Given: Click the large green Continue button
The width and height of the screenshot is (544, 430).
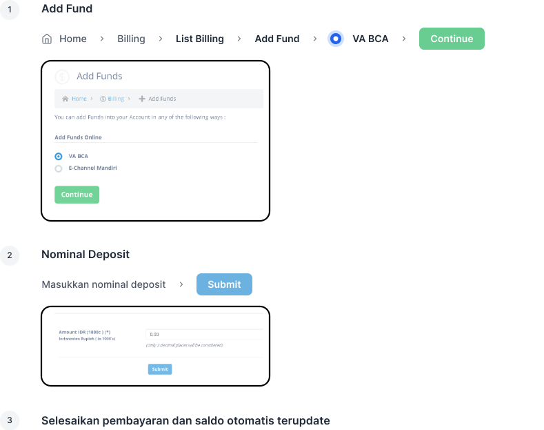Looking at the screenshot, I should click(x=452, y=39).
